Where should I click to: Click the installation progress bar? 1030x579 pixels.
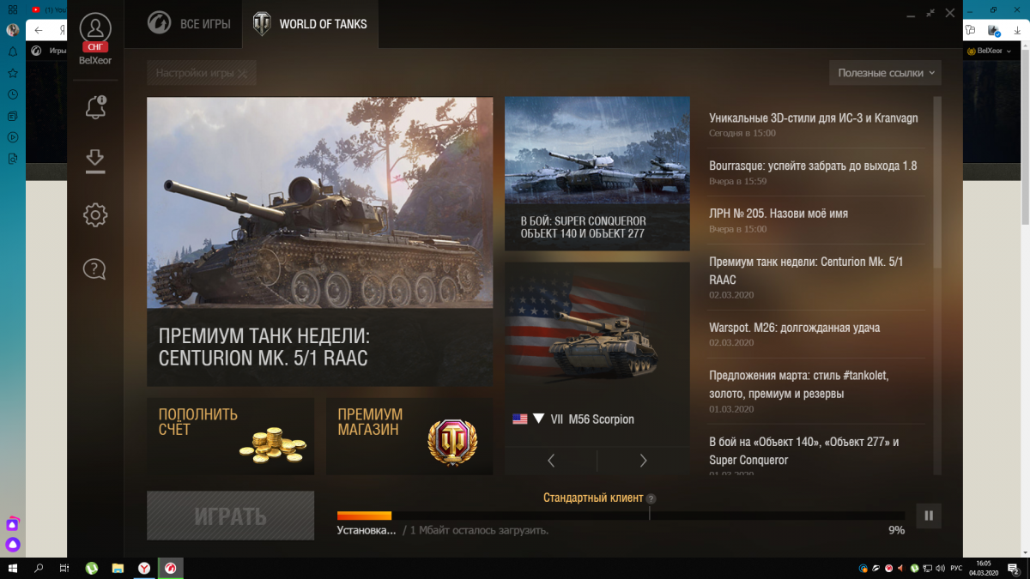pos(621,516)
